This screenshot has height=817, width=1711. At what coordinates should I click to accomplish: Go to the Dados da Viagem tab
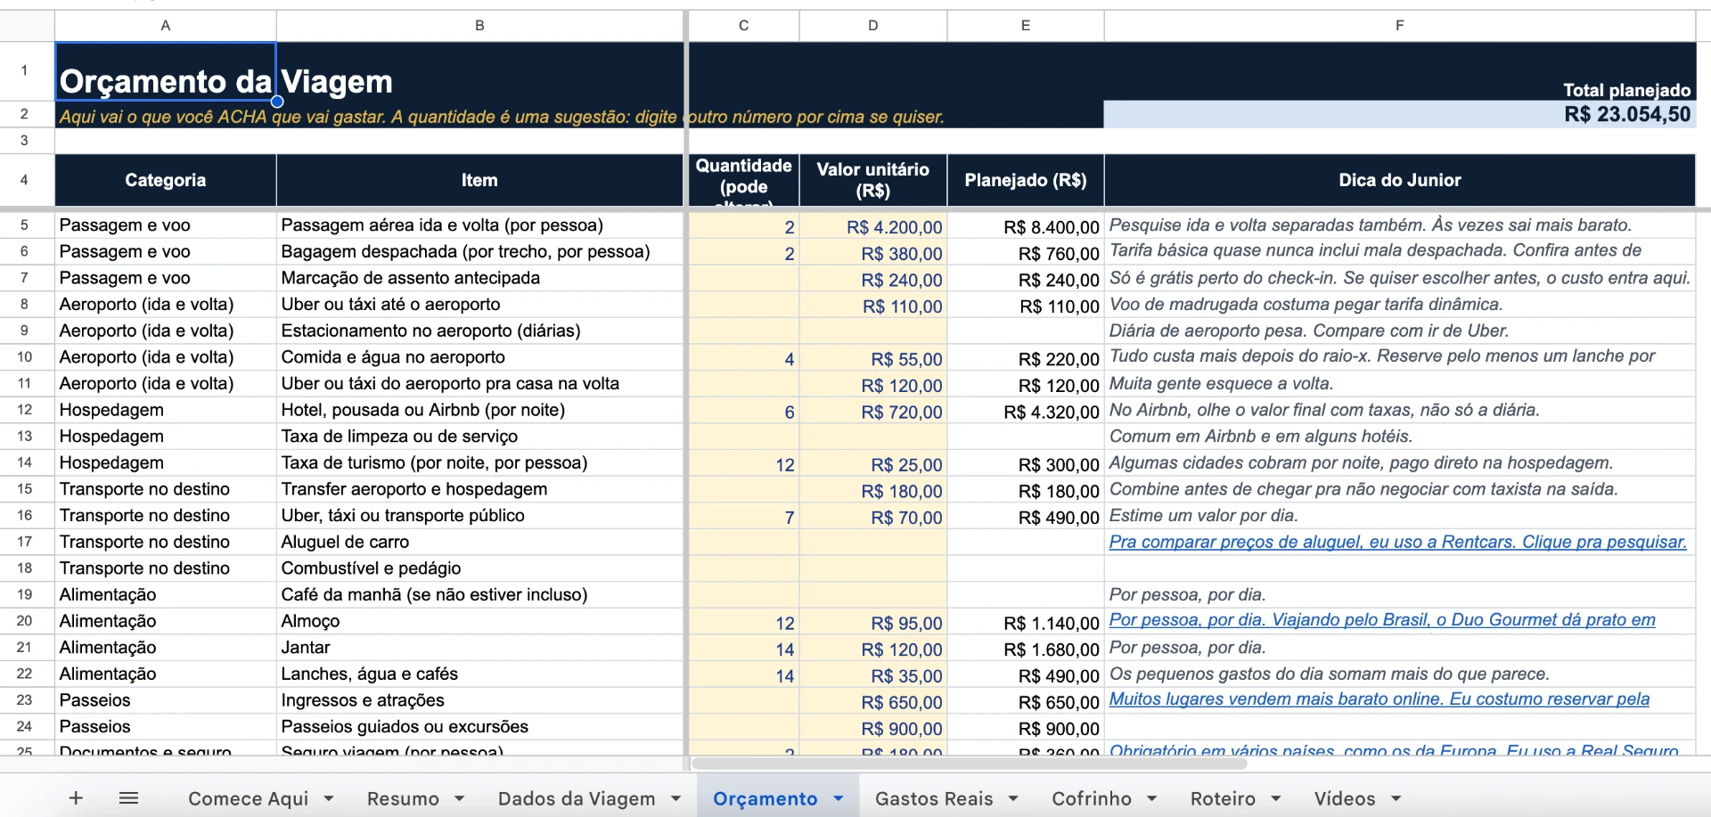point(577,798)
